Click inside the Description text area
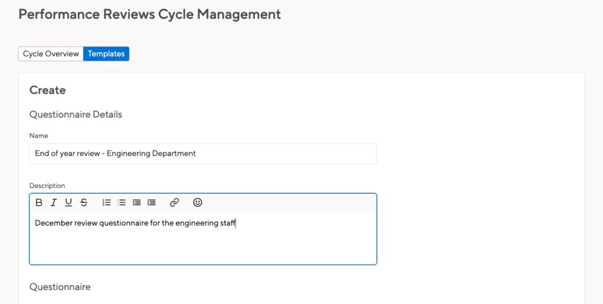This screenshot has height=304, width=603. click(203, 238)
